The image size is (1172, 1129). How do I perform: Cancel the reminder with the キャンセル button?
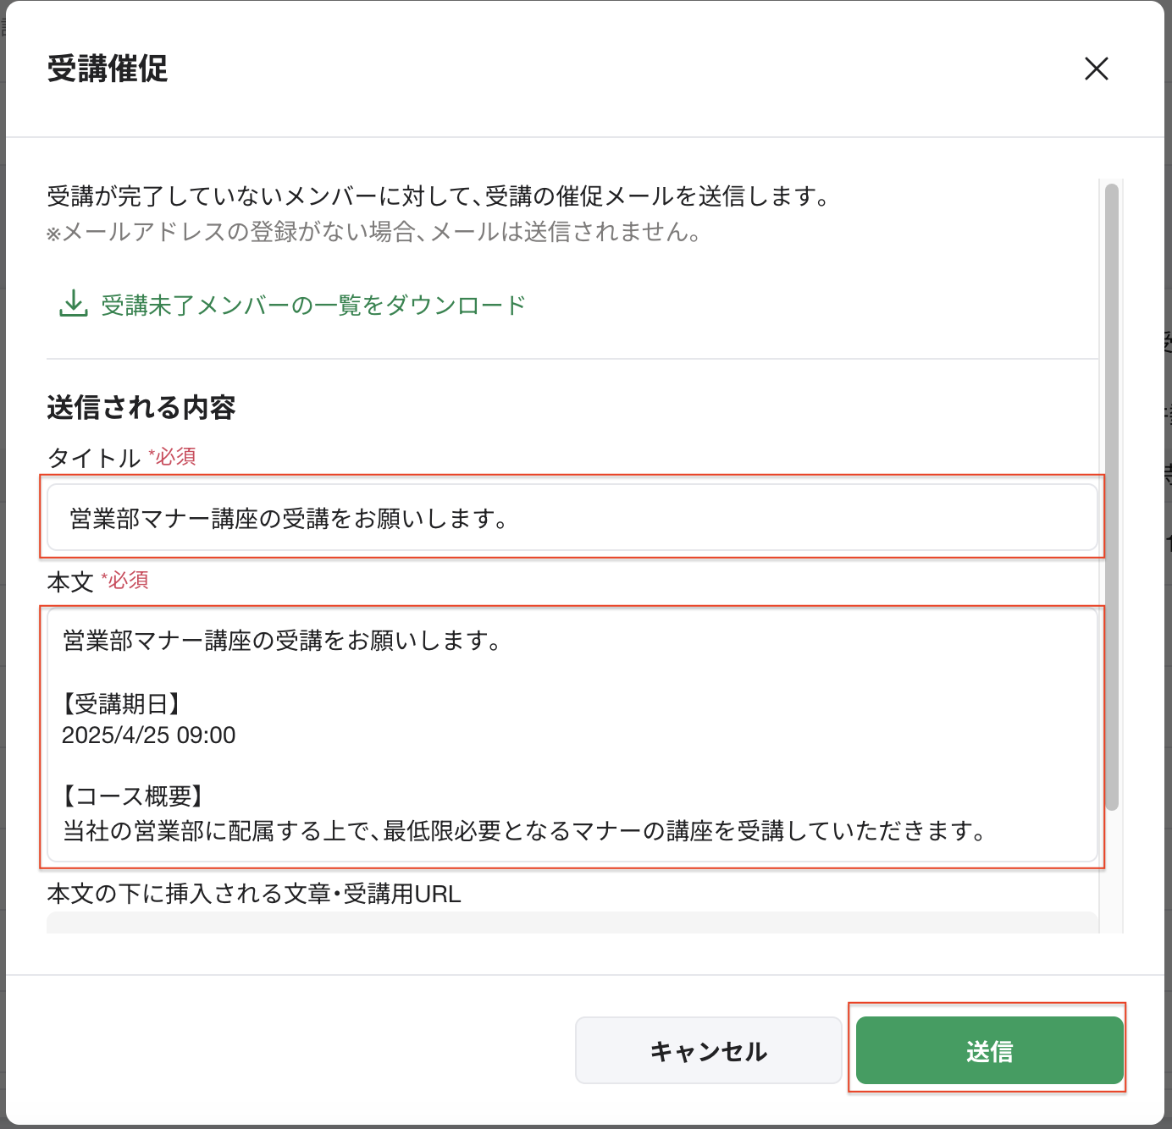point(709,1050)
